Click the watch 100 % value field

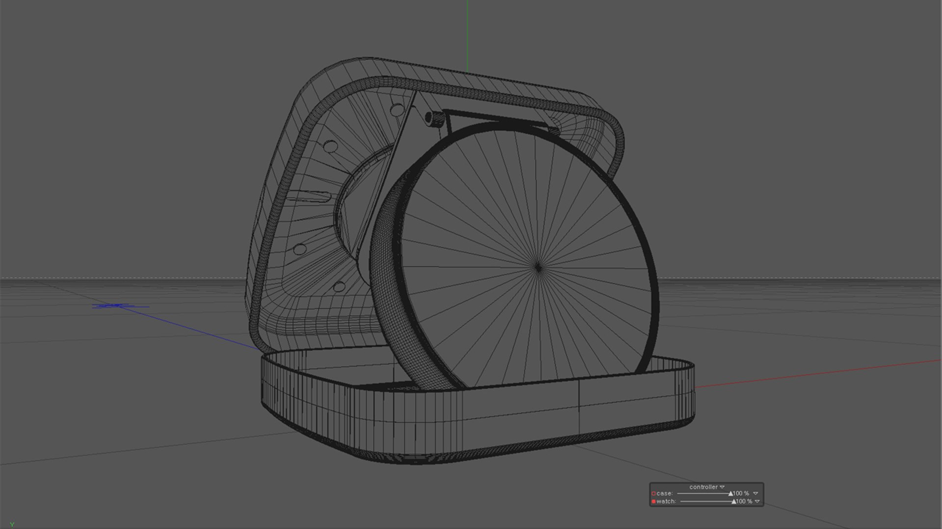pos(745,502)
